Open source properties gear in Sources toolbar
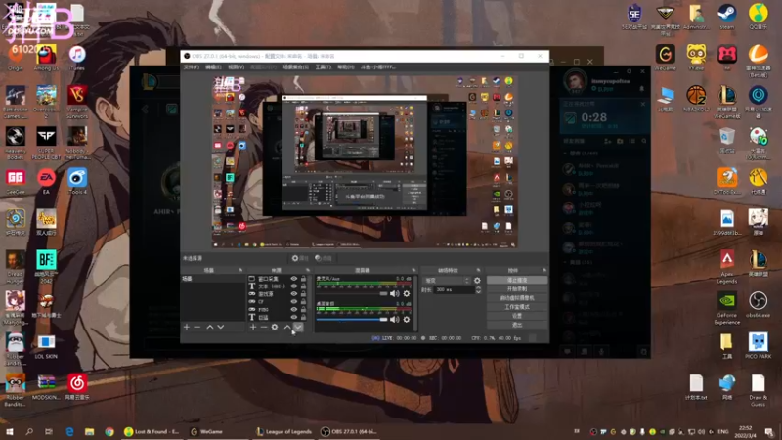The height and width of the screenshot is (440, 782). click(275, 328)
